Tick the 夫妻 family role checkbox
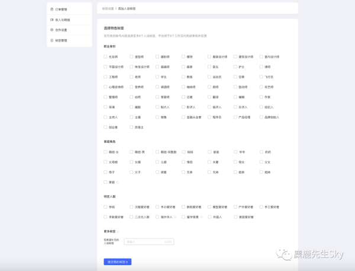The width and height of the screenshot is (355, 271). (x=209, y=162)
